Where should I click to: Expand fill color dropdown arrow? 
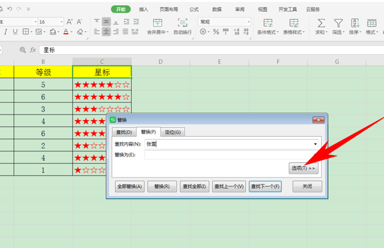click(58, 32)
